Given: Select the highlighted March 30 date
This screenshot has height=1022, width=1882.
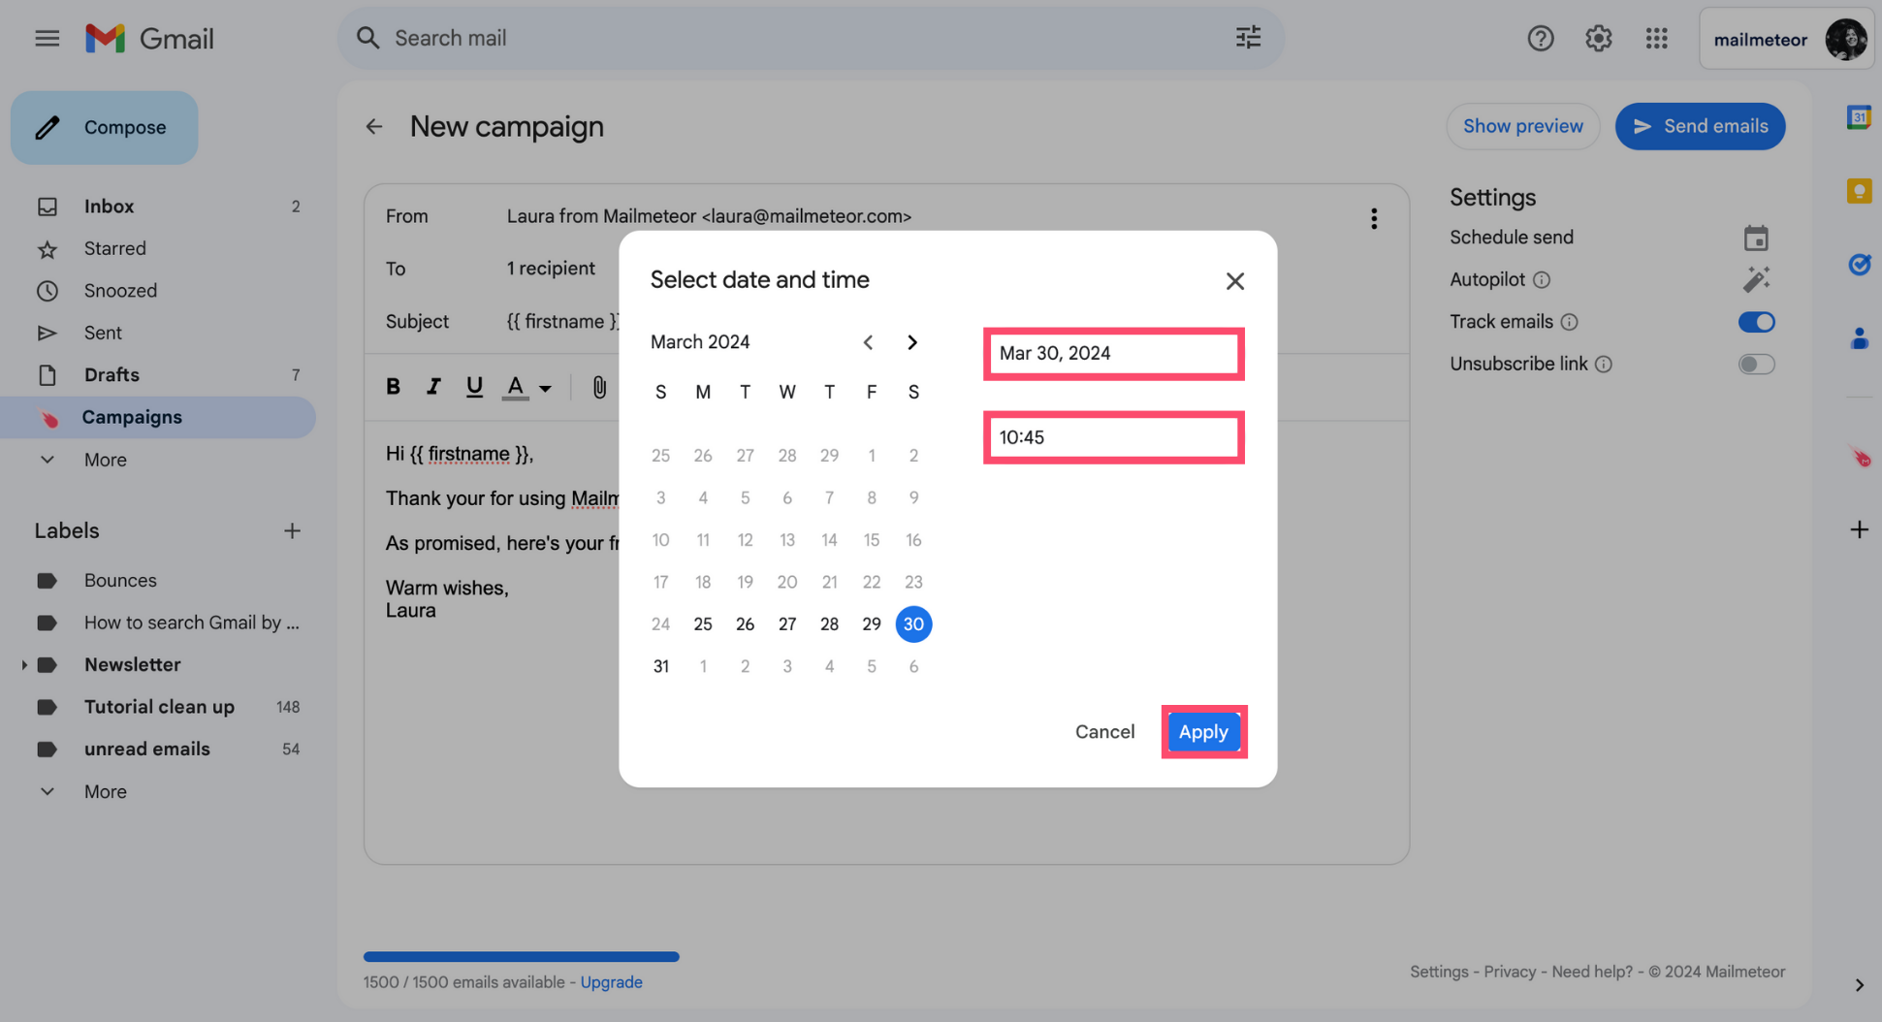Looking at the screenshot, I should pyautogui.click(x=913, y=624).
